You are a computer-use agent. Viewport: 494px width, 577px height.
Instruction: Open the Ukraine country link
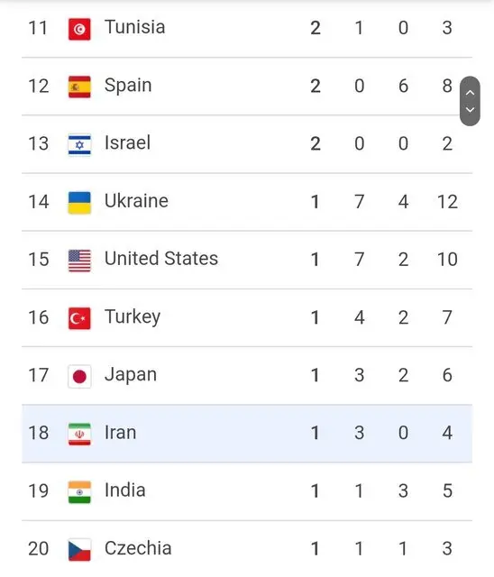coord(136,201)
